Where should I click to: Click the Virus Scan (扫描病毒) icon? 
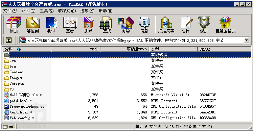coord(166,22)
